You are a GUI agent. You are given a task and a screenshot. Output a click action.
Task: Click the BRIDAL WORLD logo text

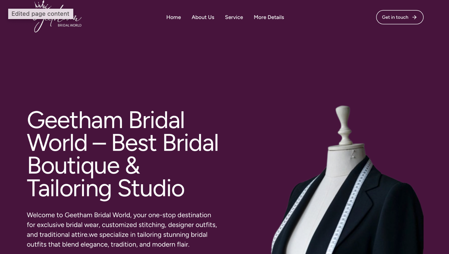(x=70, y=25)
